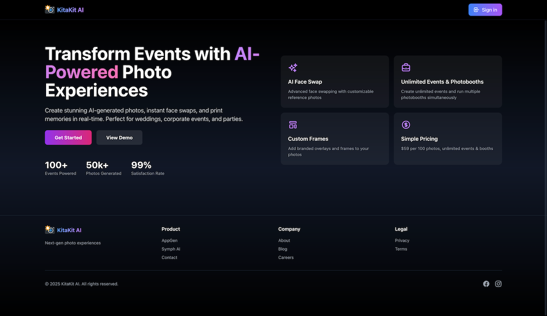Click the AI Face Swap sparkle icon
Screen dimensions: 547x316
coord(293,68)
